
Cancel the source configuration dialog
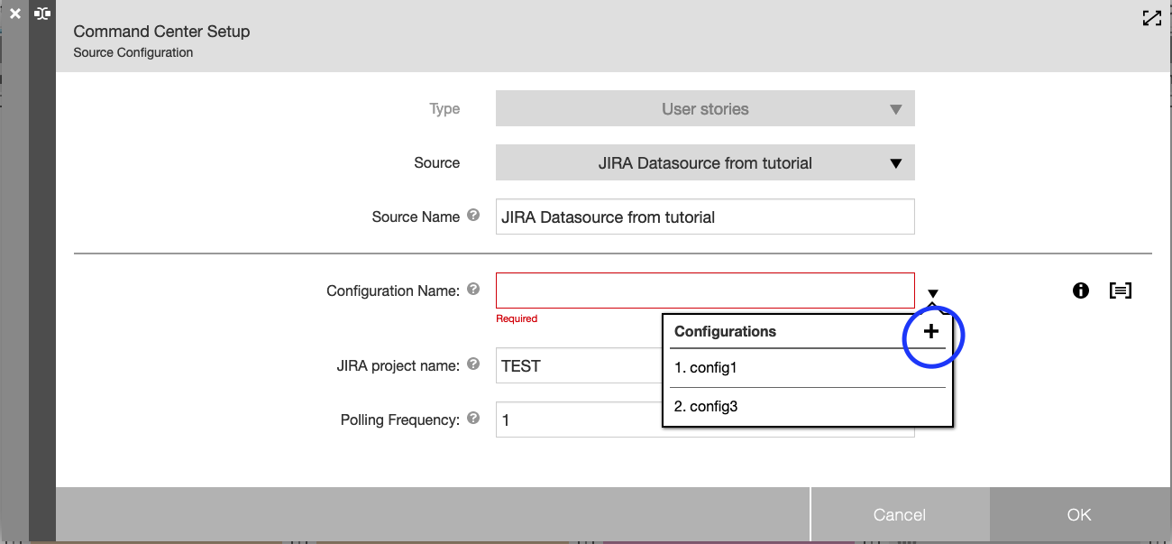(x=900, y=515)
